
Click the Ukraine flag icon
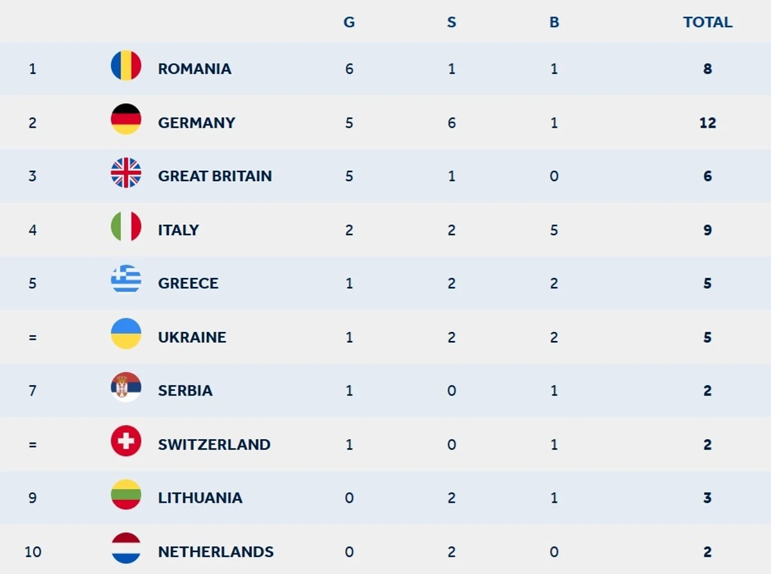pos(126,334)
